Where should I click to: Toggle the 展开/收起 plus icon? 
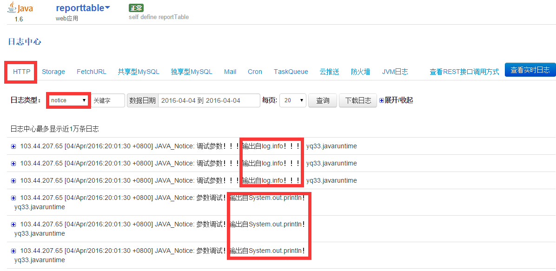click(x=382, y=100)
